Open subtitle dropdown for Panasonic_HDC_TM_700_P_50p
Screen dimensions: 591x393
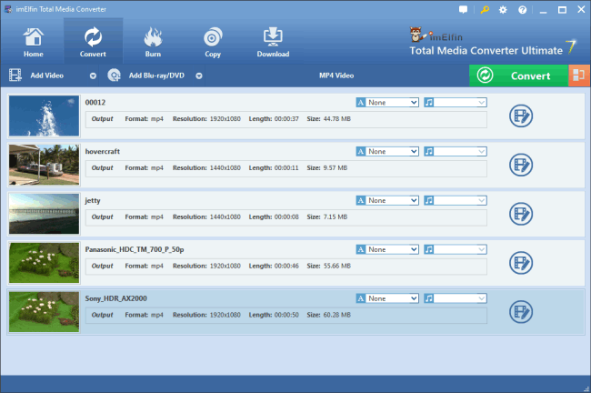pos(387,249)
